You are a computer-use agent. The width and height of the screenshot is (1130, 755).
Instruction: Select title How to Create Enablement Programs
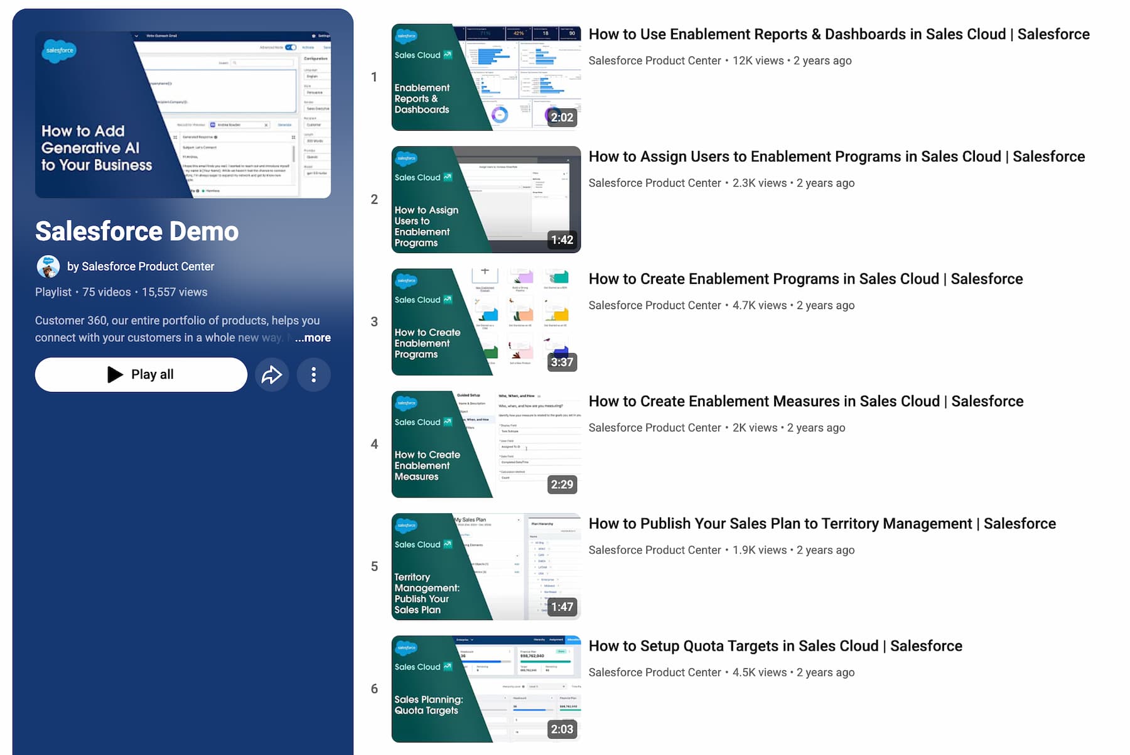point(805,280)
